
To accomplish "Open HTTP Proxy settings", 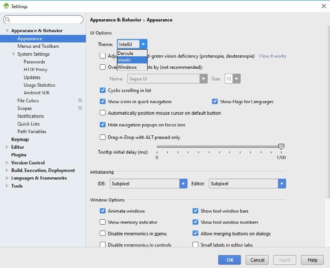I will tap(35, 70).
